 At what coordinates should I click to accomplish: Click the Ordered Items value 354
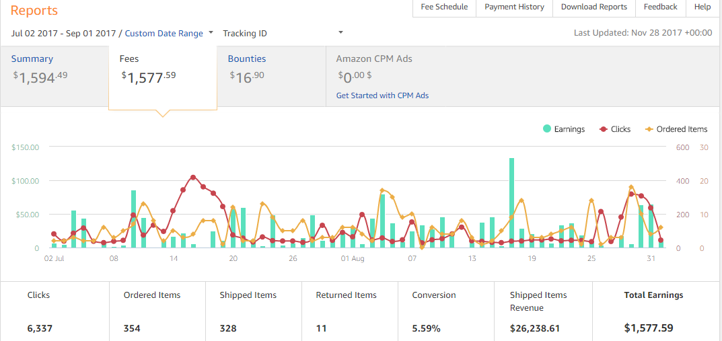coord(132,329)
